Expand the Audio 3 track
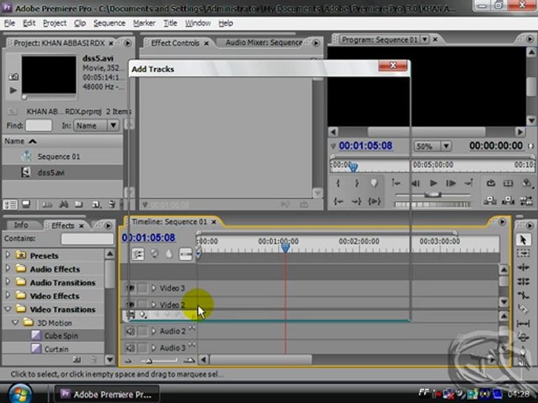538x403 pixels. coord(154,348)
